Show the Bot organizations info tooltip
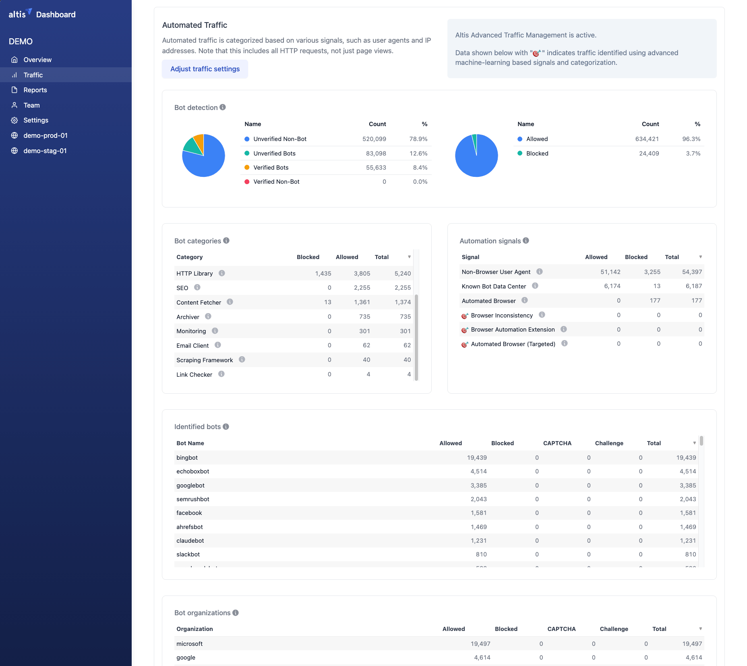Screen dimensions: 747x666 point(236,613)
